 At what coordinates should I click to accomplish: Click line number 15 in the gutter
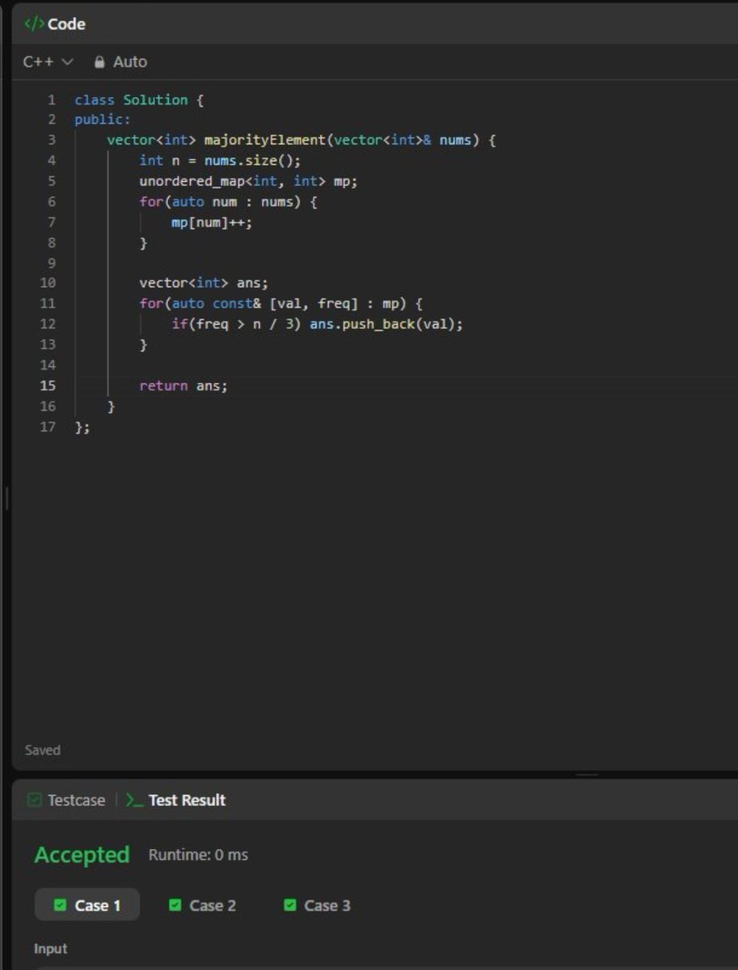[48, 386]
